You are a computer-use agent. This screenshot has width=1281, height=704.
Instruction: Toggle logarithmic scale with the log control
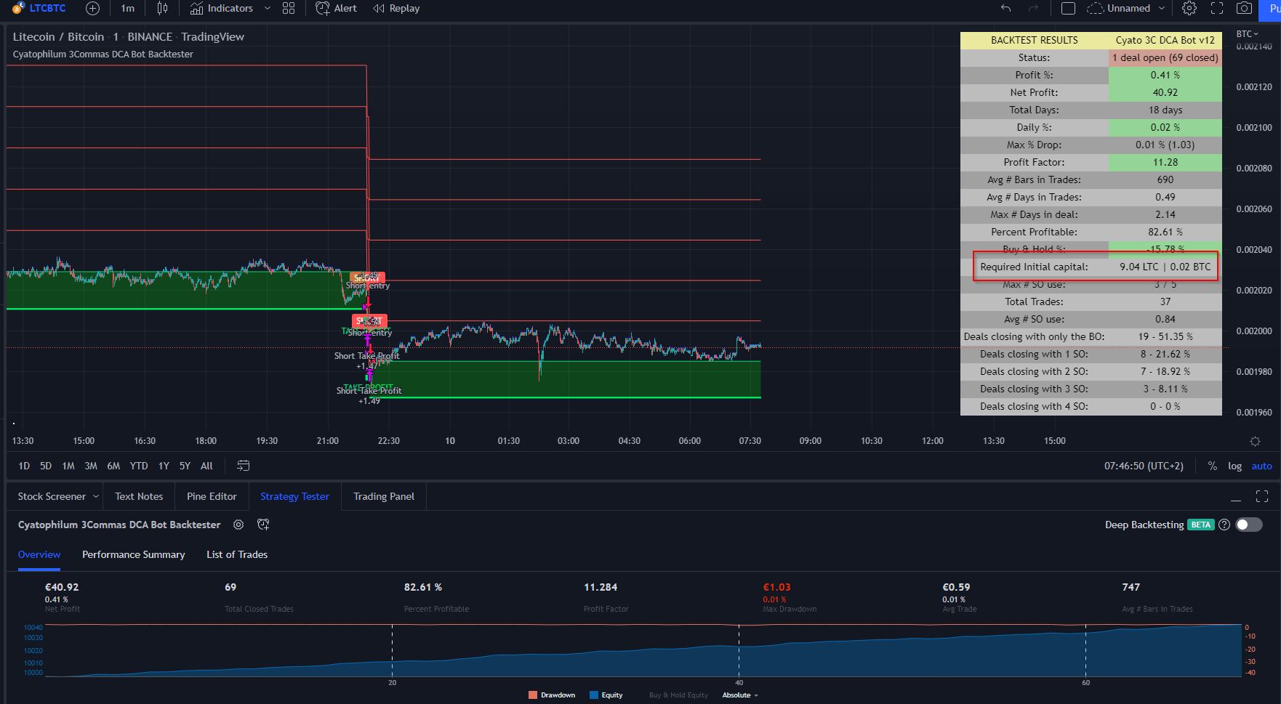[1234, 466]
